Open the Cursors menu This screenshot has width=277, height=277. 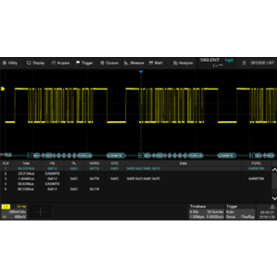coord(109,63)
